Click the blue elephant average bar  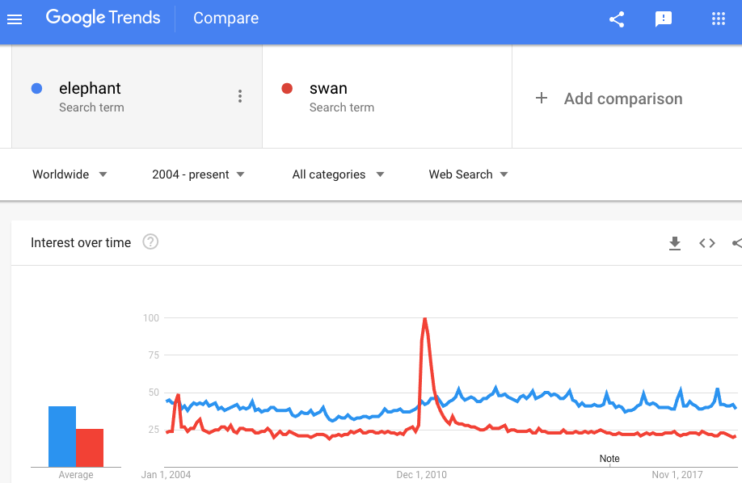(62, 436)
